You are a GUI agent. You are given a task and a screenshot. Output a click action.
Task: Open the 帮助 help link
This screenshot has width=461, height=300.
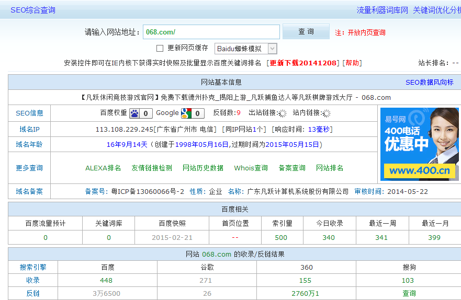click(x=352, y=63)
